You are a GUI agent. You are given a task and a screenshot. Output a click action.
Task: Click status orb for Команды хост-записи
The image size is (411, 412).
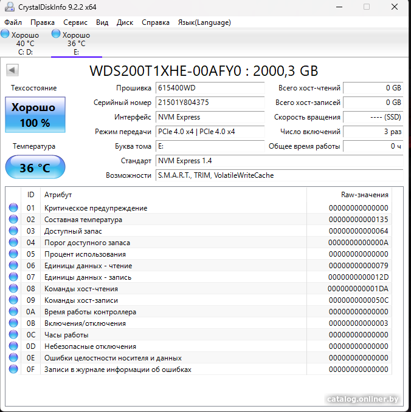click(x=13, y=300)
